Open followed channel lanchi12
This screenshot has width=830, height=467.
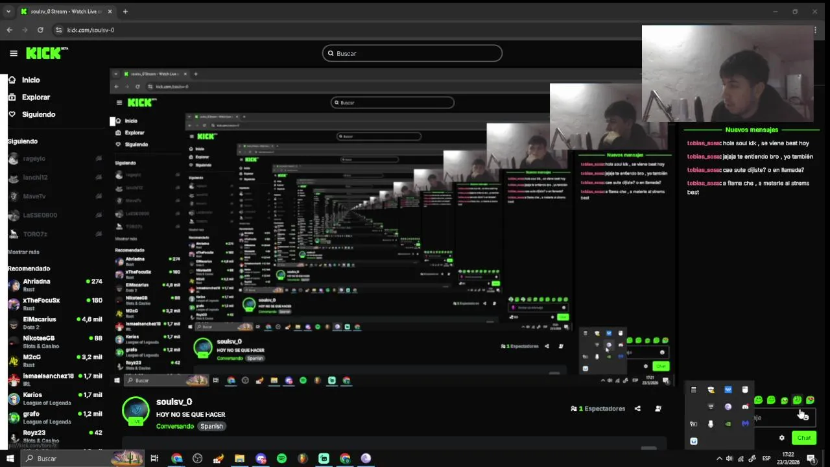coord(55,177)
